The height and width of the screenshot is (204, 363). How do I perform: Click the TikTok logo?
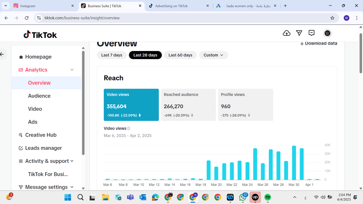click(x=40, y=34)
